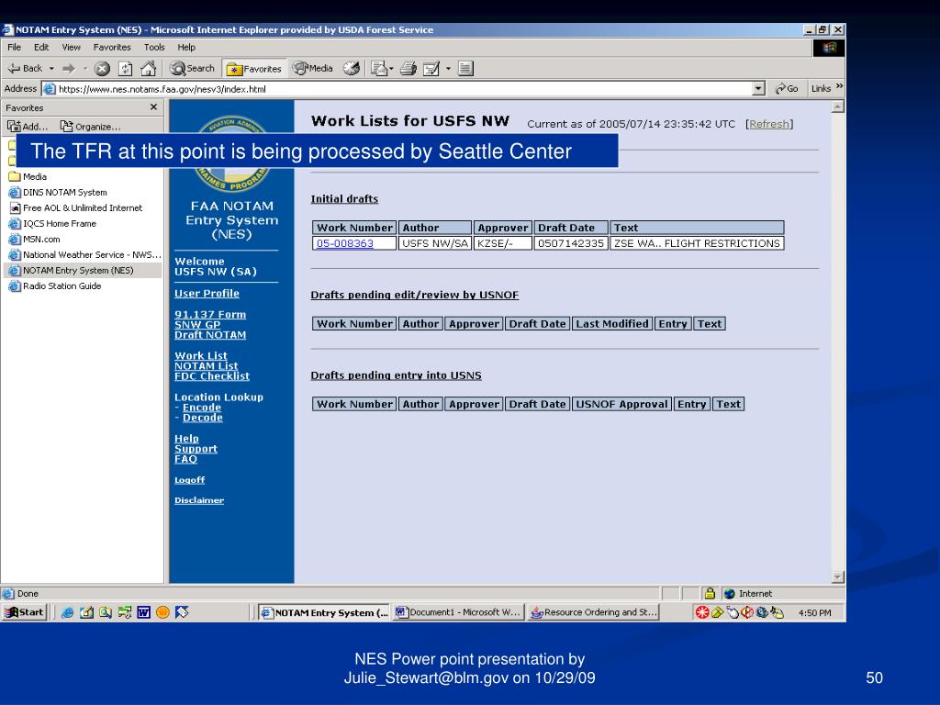
Task: Open work number 05-008363 link
Action: click(345, 243)
